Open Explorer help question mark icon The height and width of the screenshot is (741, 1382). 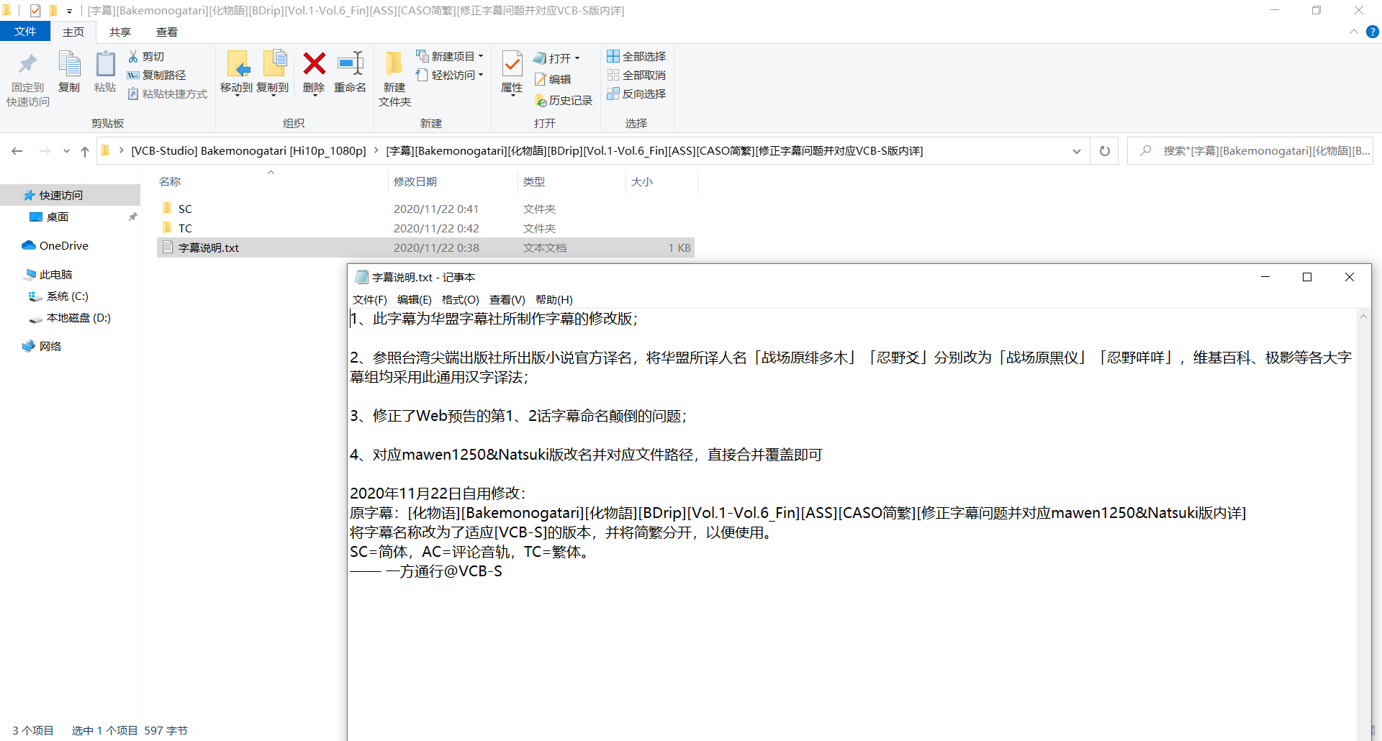[x=1373, y=32]
